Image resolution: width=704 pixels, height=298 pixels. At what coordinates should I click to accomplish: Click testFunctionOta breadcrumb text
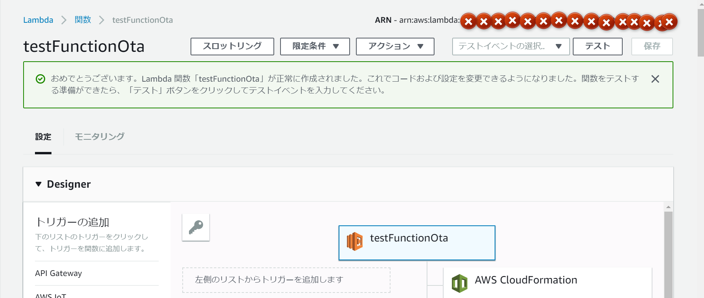[x=143, y=20]
